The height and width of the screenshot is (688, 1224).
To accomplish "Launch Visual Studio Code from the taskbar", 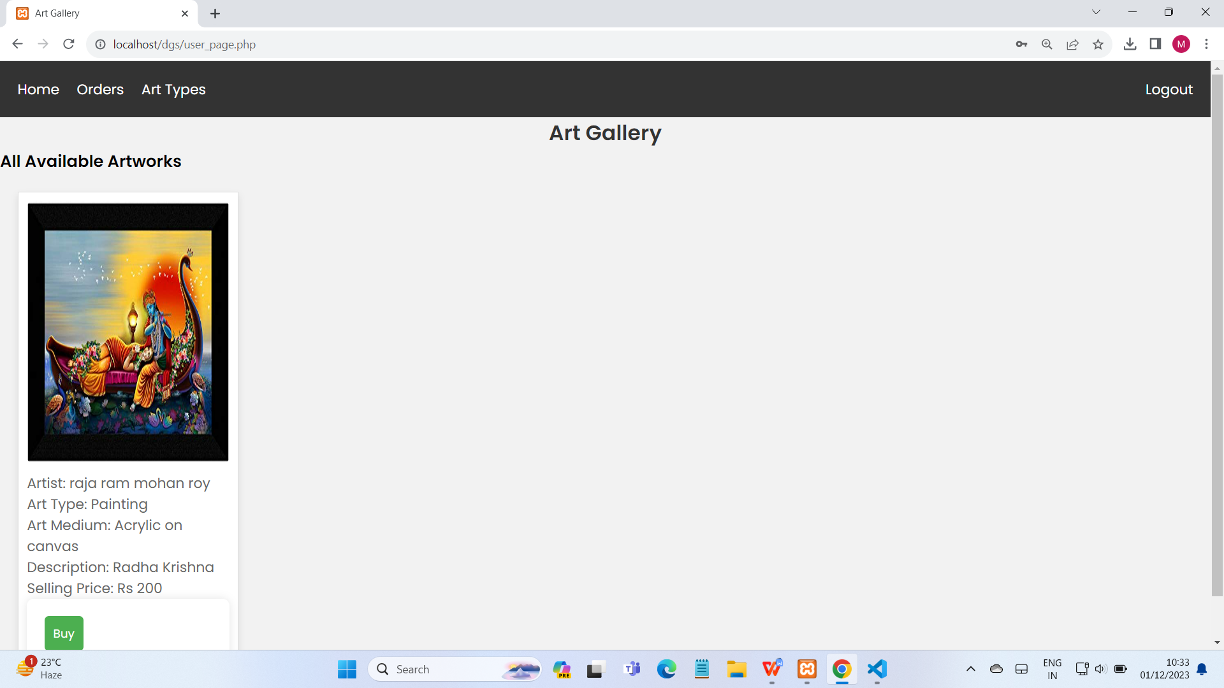I will 877,669.
